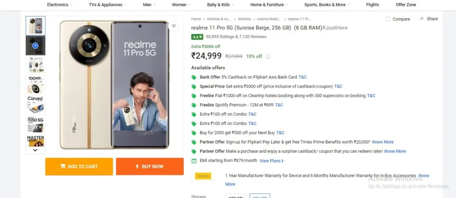Open price info icon beside 10% off
The width and height of the screenshot is (456, 198).
coord(268,57)
